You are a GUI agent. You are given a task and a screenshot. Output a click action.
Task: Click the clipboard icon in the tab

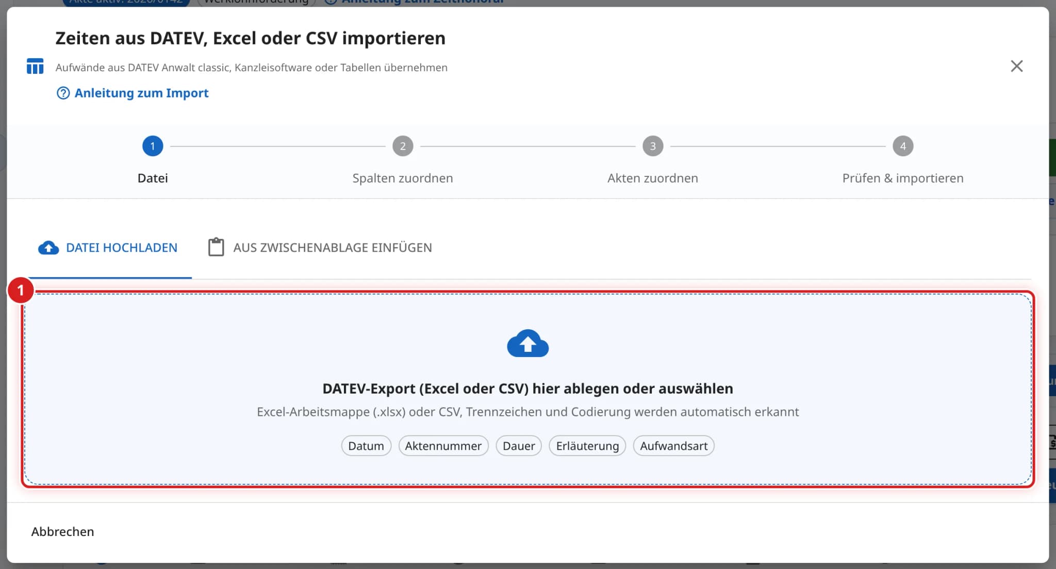(x=216, y=247)
